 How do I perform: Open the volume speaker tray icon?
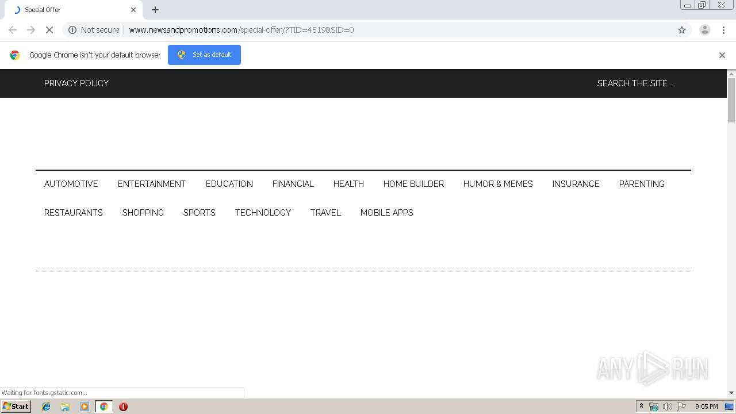click(x=667, y=407)
